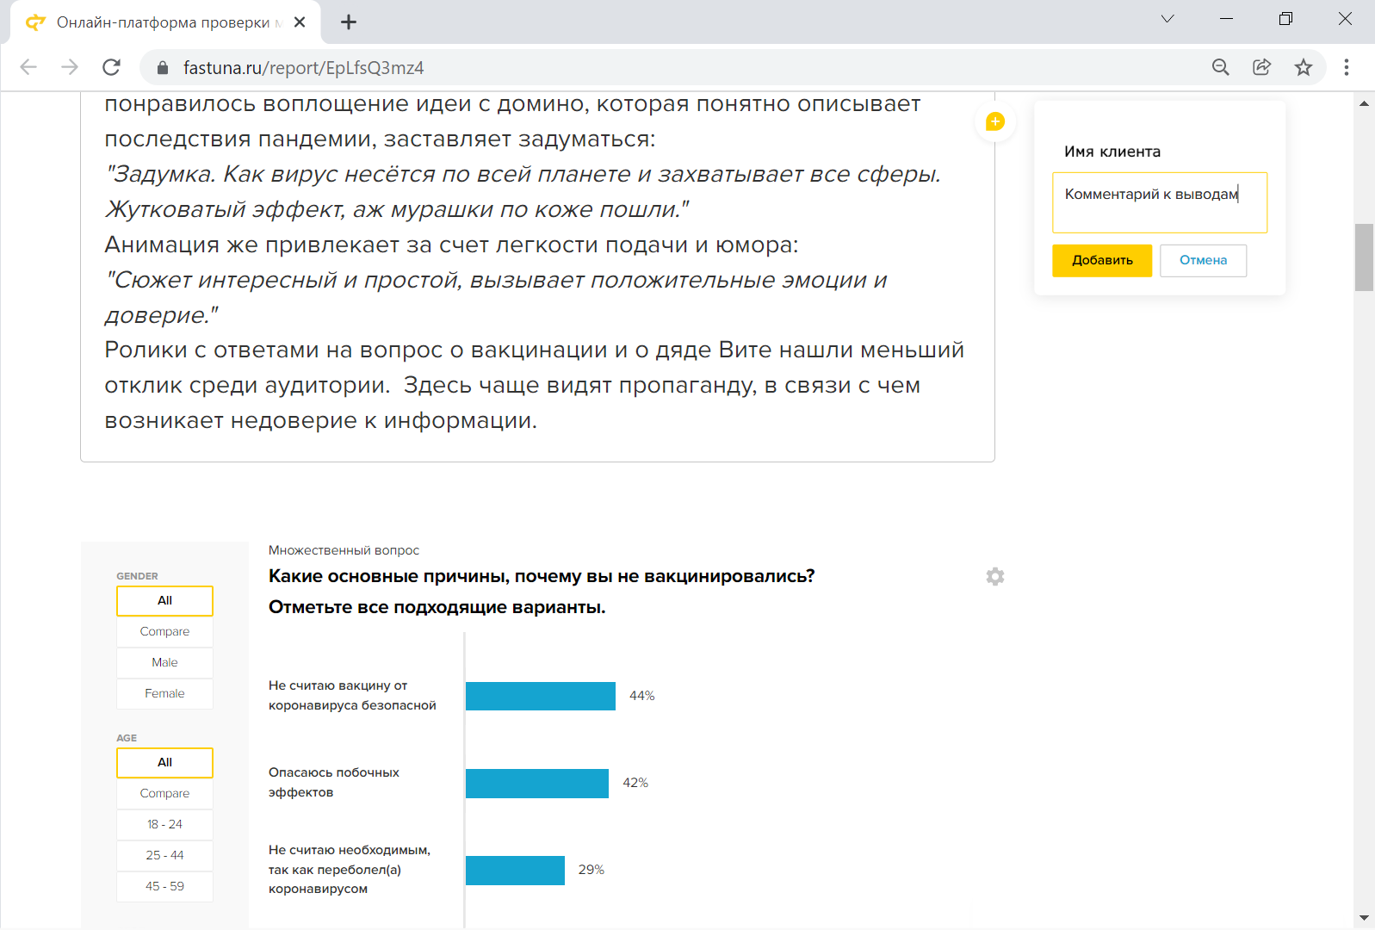Reload the page with refresh icon
Screen dimensions: 1375x930
click(111, 67)
